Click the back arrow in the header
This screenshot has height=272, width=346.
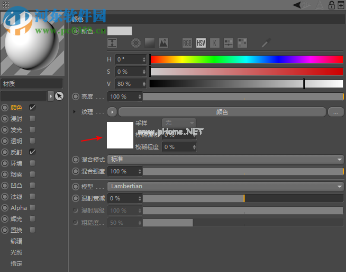pos(297,5)
